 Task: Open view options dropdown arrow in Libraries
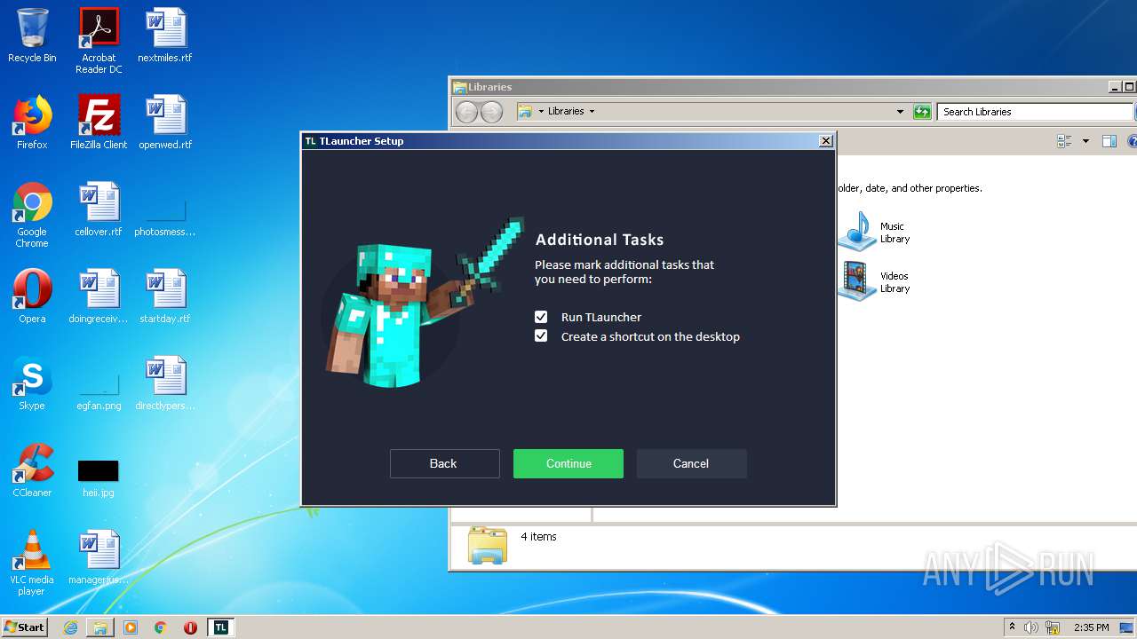point(1085,141)
